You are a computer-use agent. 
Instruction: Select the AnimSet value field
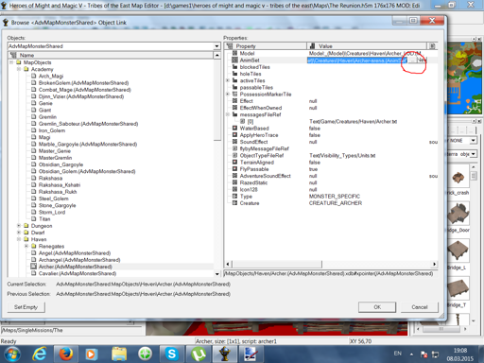[x=357, y=60]
